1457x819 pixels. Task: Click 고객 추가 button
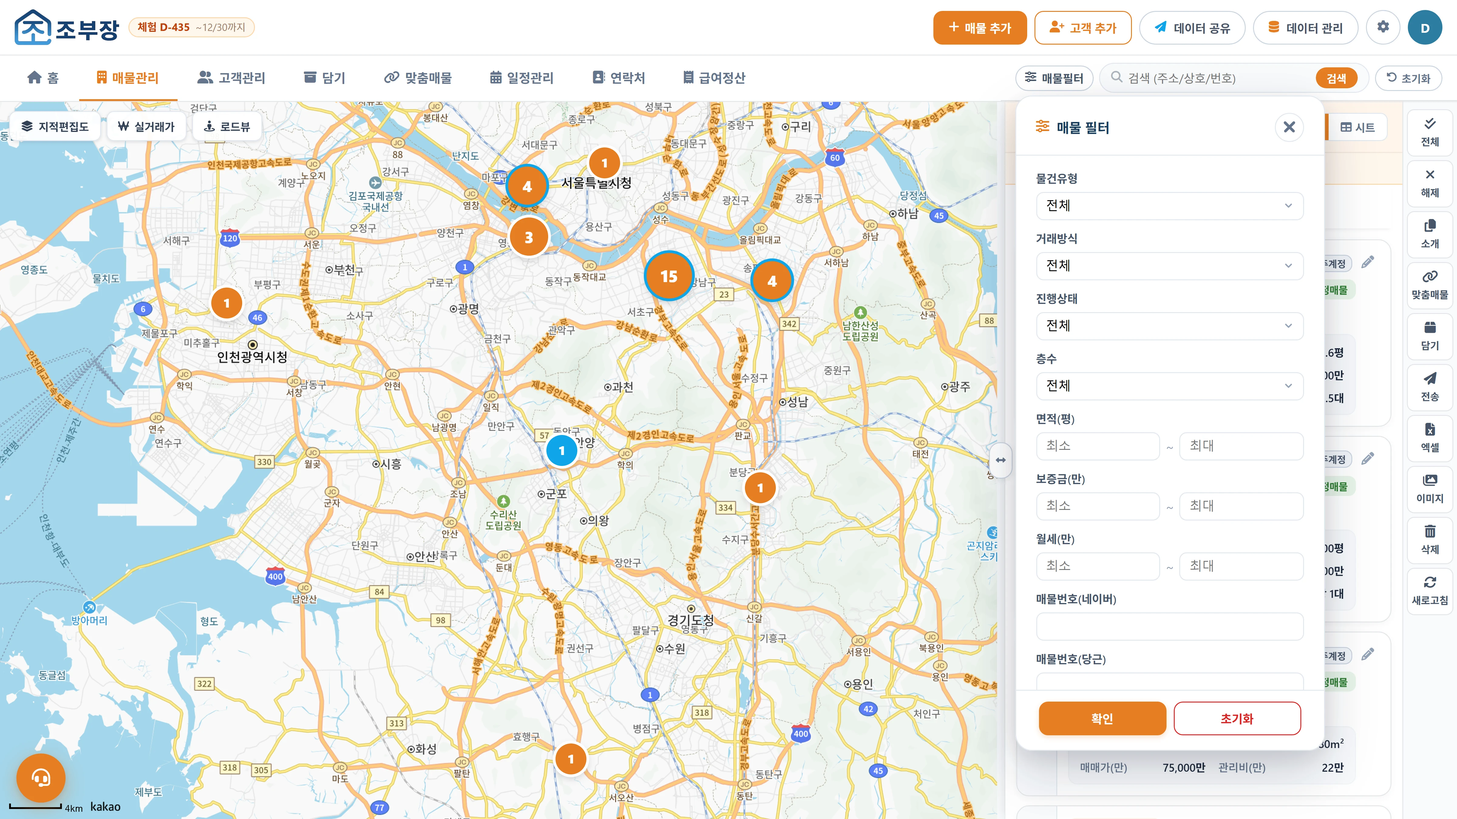click(1082, 28)
